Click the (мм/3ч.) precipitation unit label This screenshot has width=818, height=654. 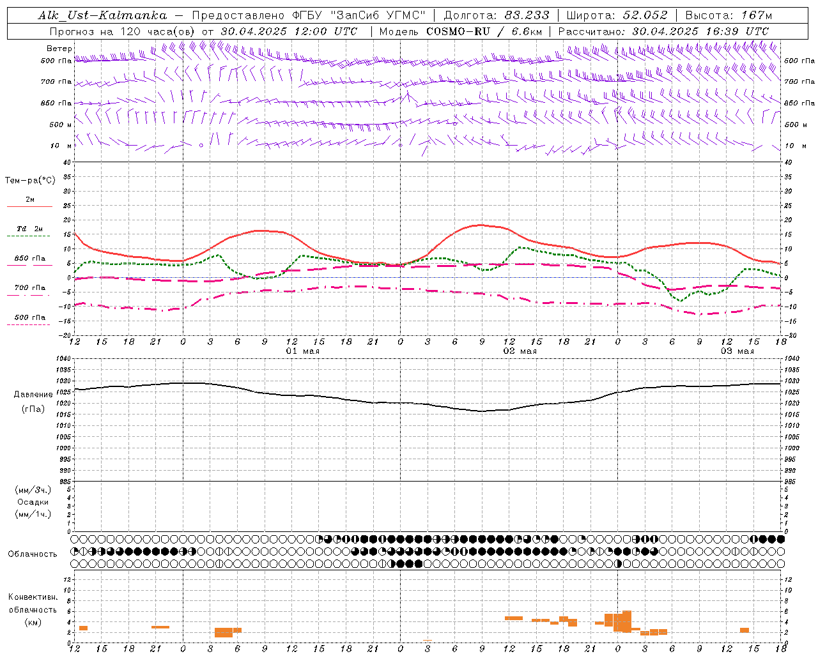33,490
